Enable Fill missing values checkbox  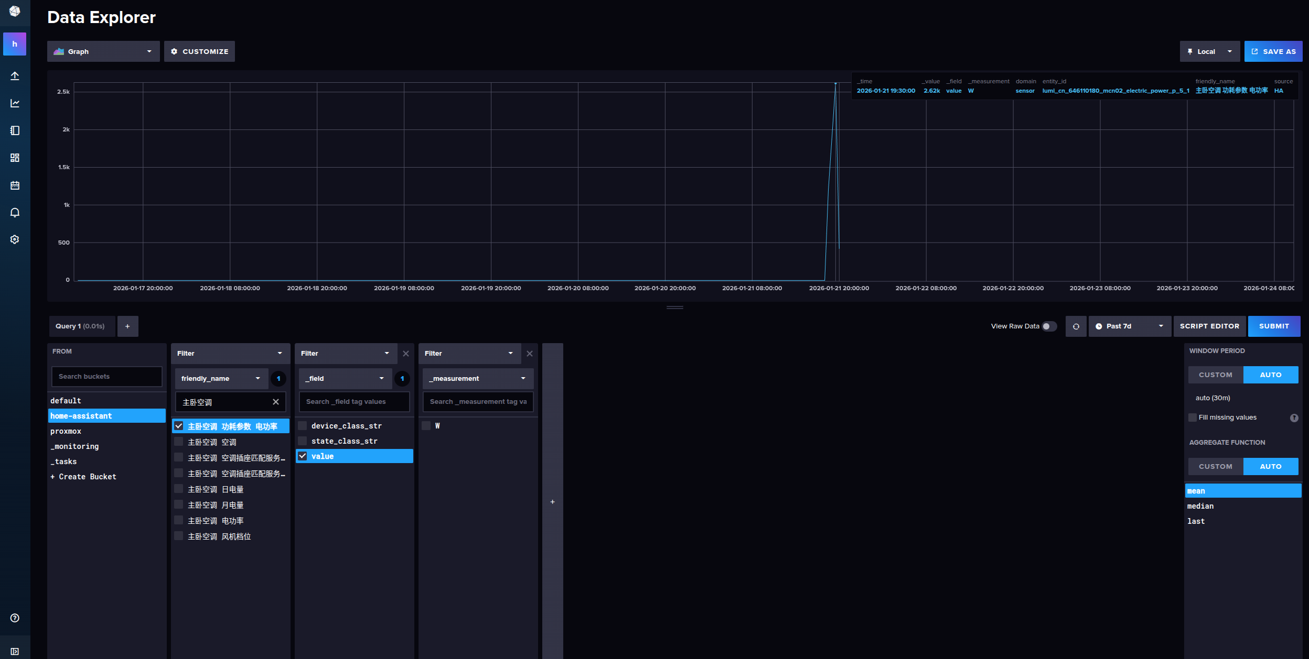1193,418
